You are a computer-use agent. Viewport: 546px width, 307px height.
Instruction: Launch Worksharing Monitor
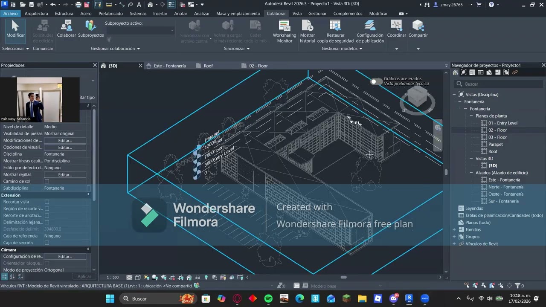coord(285,32)
